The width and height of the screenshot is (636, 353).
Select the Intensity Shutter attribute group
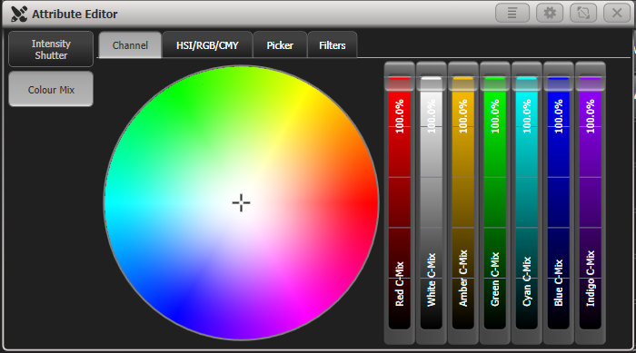click(x=51, y=49)
